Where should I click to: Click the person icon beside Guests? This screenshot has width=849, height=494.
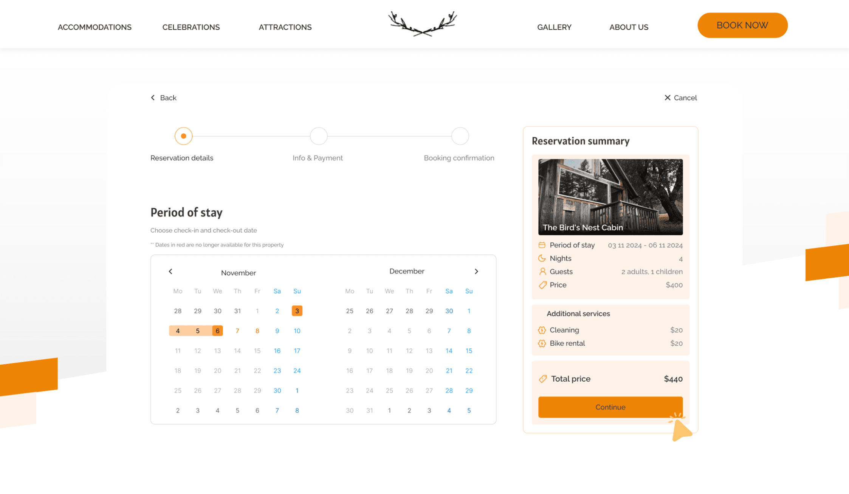pos(542,272)
